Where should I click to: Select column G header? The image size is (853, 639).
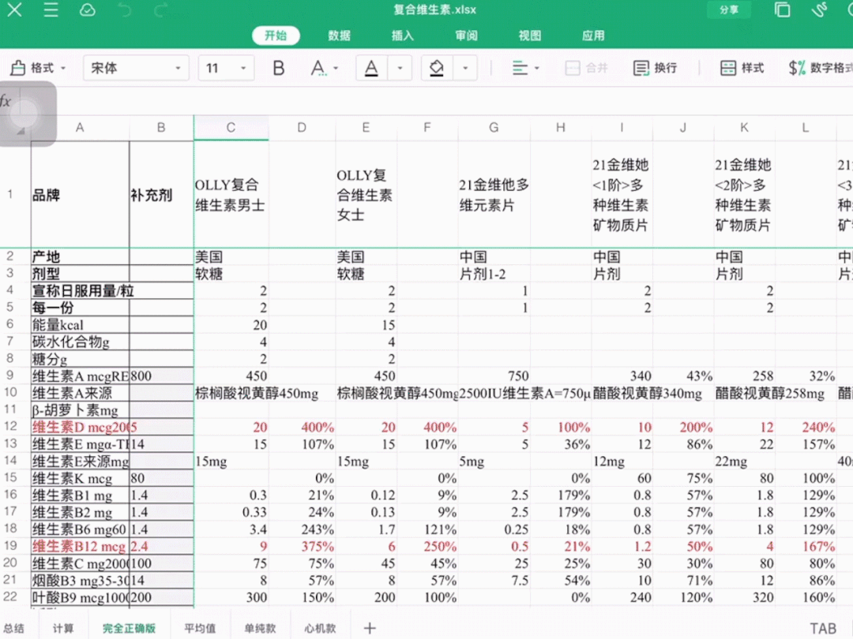[x=494, y=128]
